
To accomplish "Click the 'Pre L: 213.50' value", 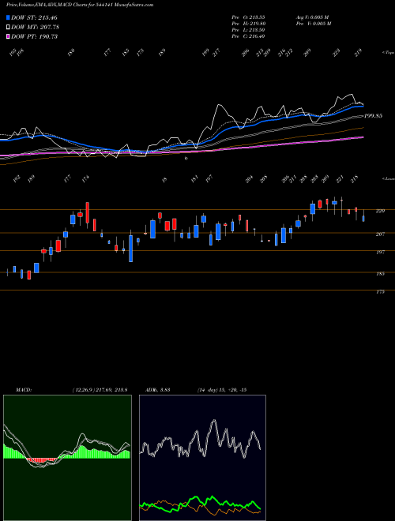I will (248, 29).
